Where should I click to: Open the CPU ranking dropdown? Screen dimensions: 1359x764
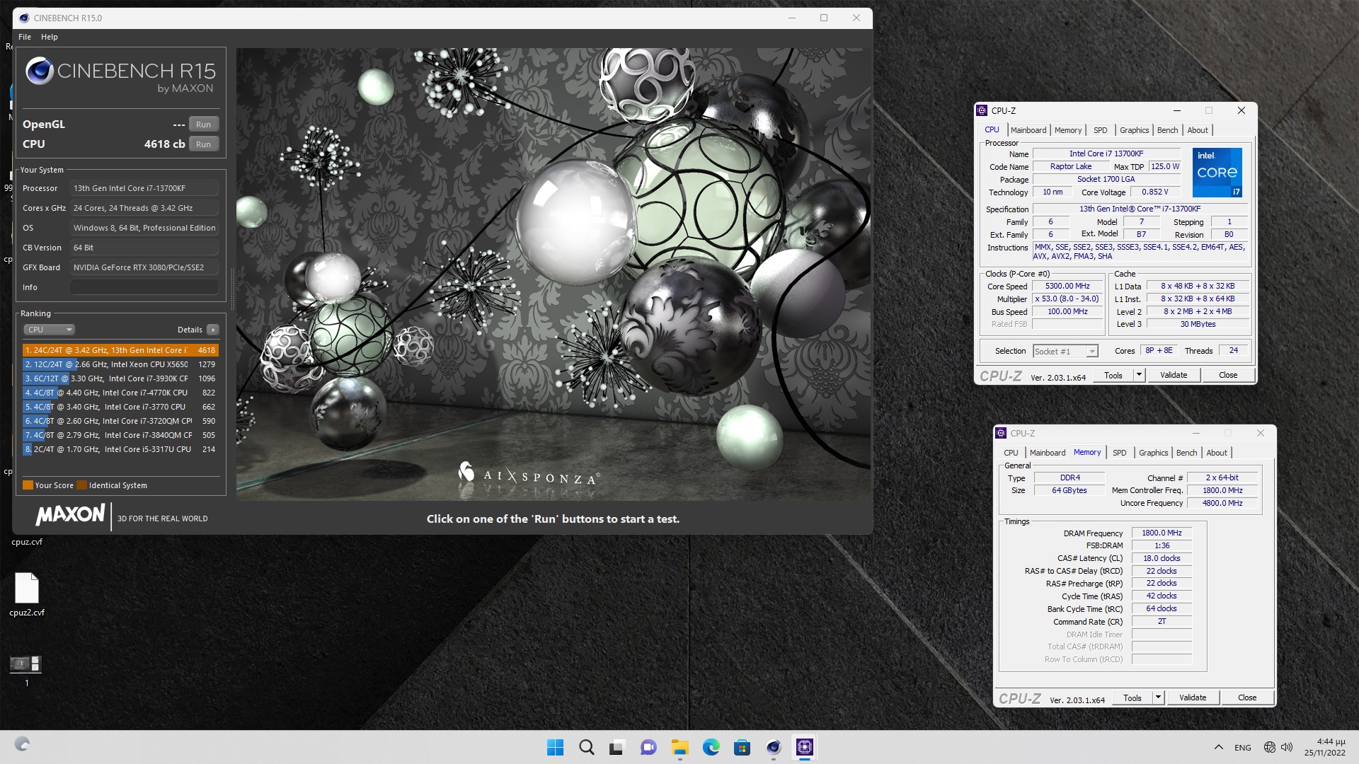coord(50,330)
